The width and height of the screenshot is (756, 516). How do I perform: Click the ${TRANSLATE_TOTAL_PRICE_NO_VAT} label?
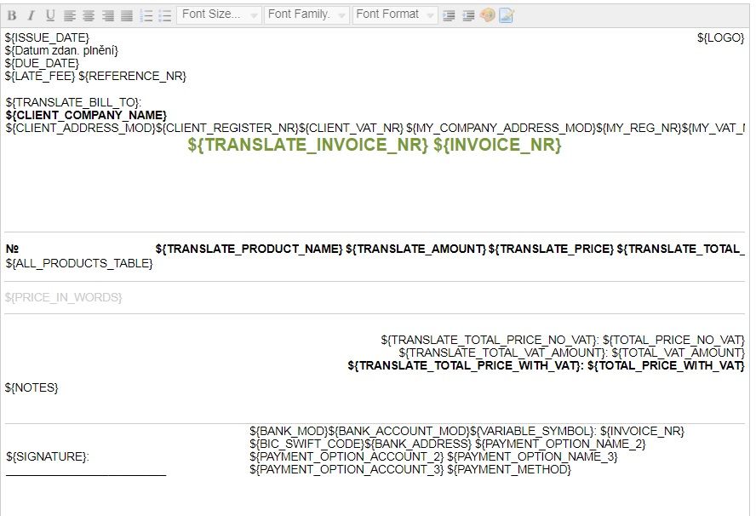pos(490,340)
